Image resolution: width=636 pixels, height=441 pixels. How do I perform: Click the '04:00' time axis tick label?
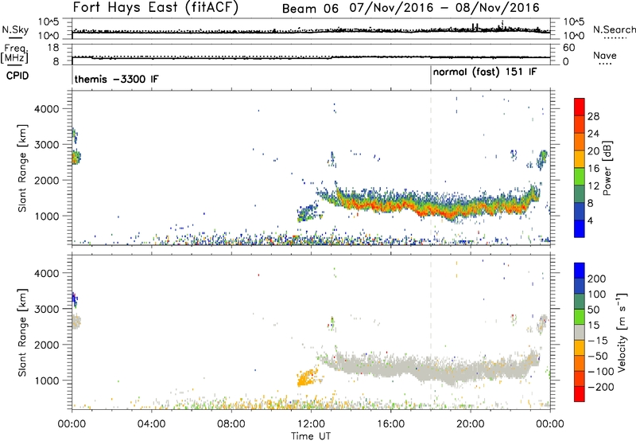click(151, 424)
